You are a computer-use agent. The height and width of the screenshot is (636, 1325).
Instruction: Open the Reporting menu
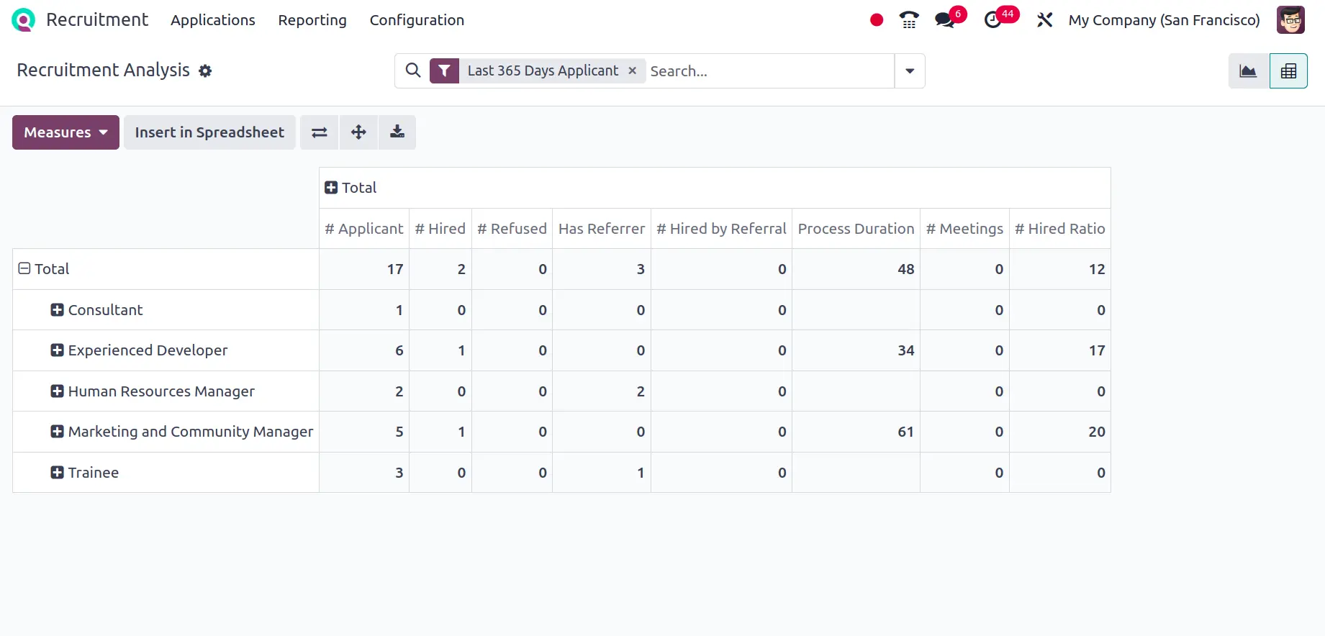[x=312, y=20]
